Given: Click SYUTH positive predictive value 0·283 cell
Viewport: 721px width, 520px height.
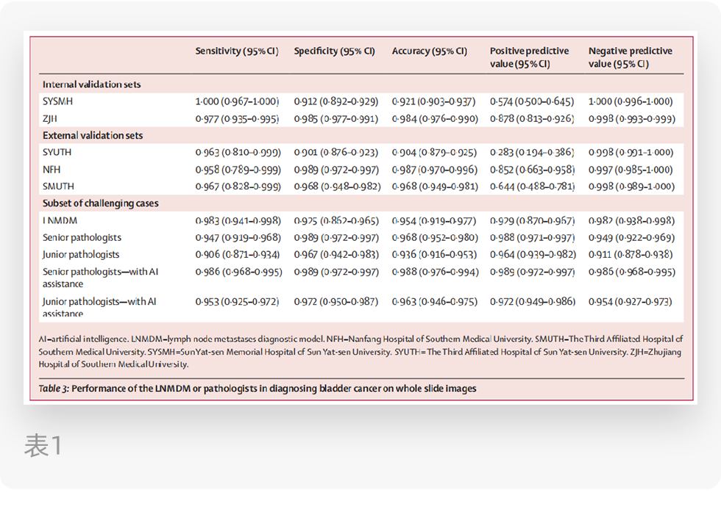Looking at the screenshot, I should coord(532,152).
